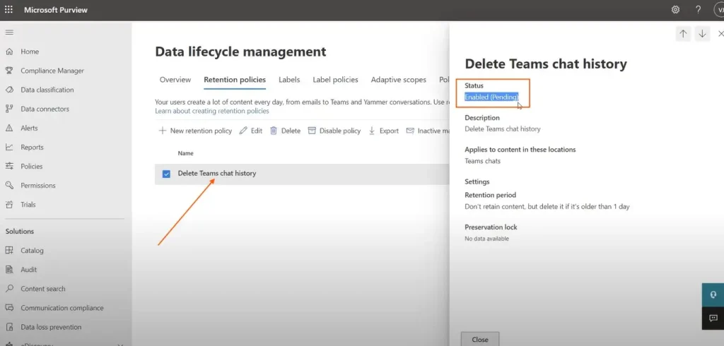Switch to the Labels tab

[x=289, y=80]
